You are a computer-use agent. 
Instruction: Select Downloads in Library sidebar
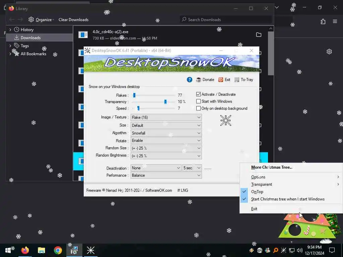[x=40, y=37]
